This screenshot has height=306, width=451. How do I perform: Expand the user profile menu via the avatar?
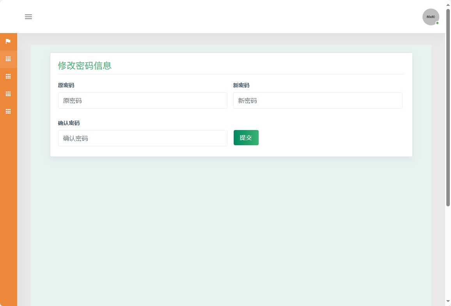tap(430, 17)
